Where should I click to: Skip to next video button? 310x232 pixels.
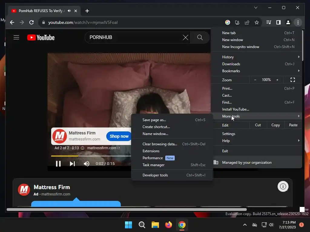tap(72, 164)
